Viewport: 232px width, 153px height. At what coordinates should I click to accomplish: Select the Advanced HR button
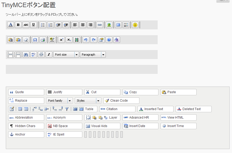(x=140, y=118)
